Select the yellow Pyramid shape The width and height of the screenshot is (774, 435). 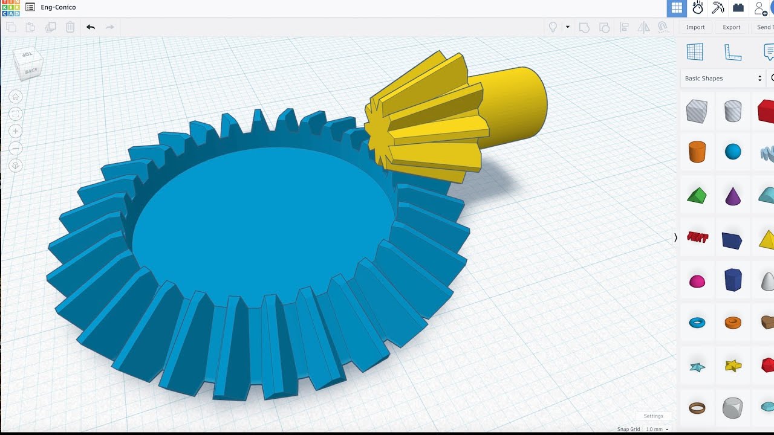(767, 239)
